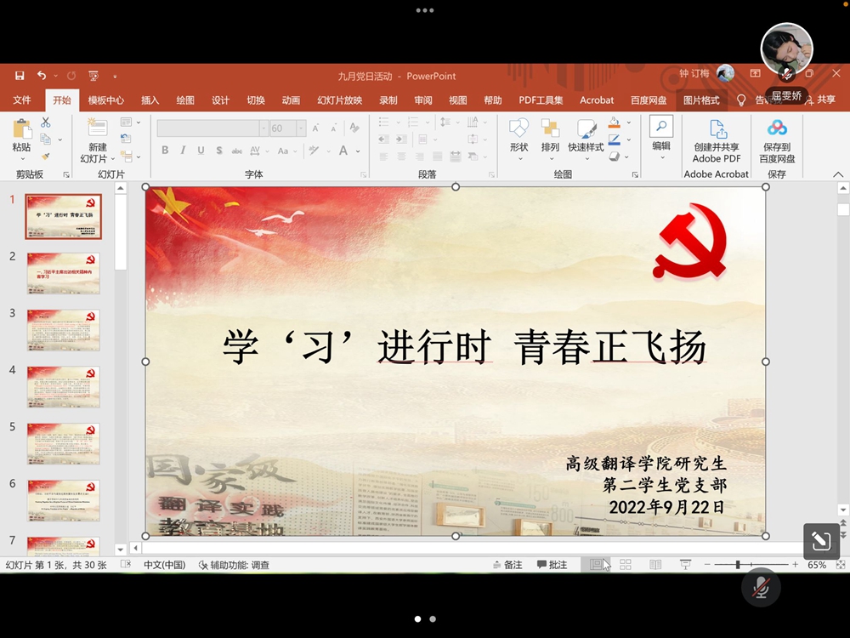Viewport: 850px width, 638px height.
Task: Toggle the Notes pane in status bar
Action: (x=507, y=565)
